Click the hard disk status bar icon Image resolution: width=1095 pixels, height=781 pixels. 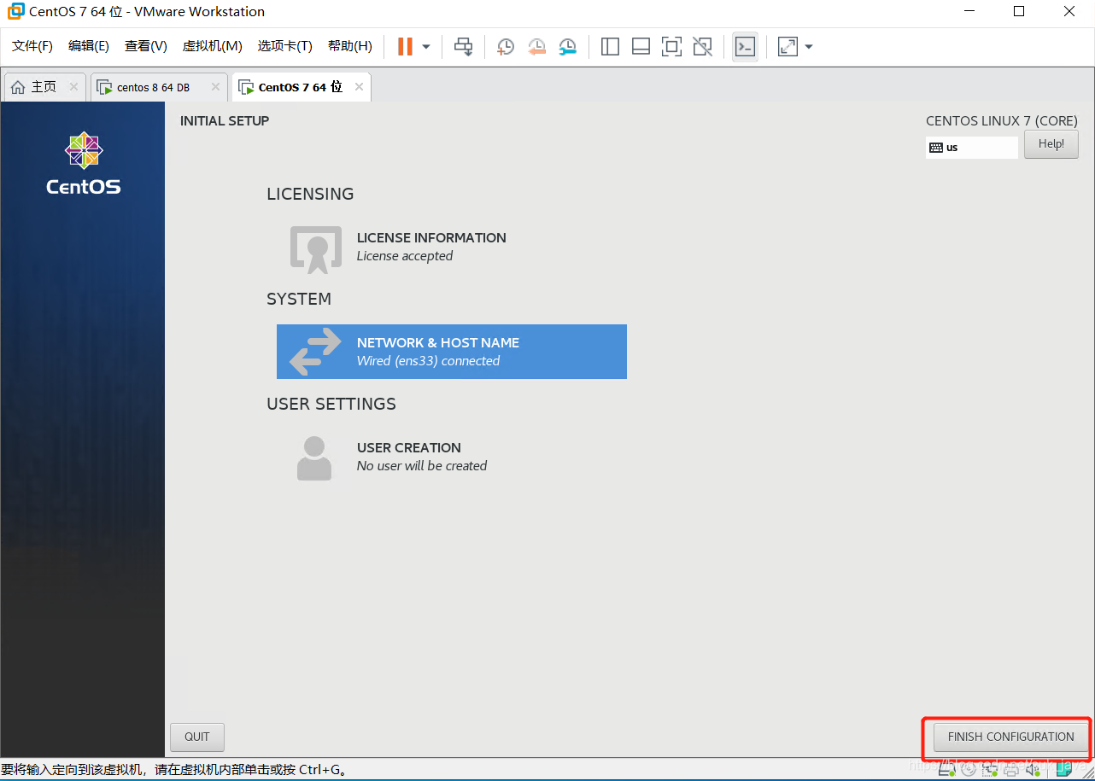click(x=946, y=770)
